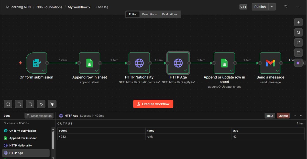Click the 4932 count cell
Viewport: 307px width, 159px height.
coord(101,137)
